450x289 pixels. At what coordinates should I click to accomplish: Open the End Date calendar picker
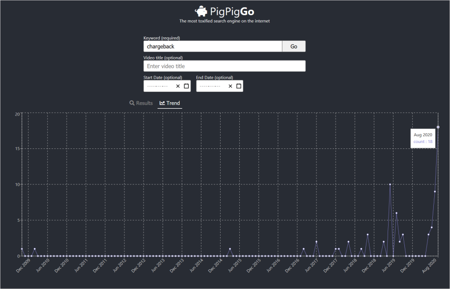239,86
